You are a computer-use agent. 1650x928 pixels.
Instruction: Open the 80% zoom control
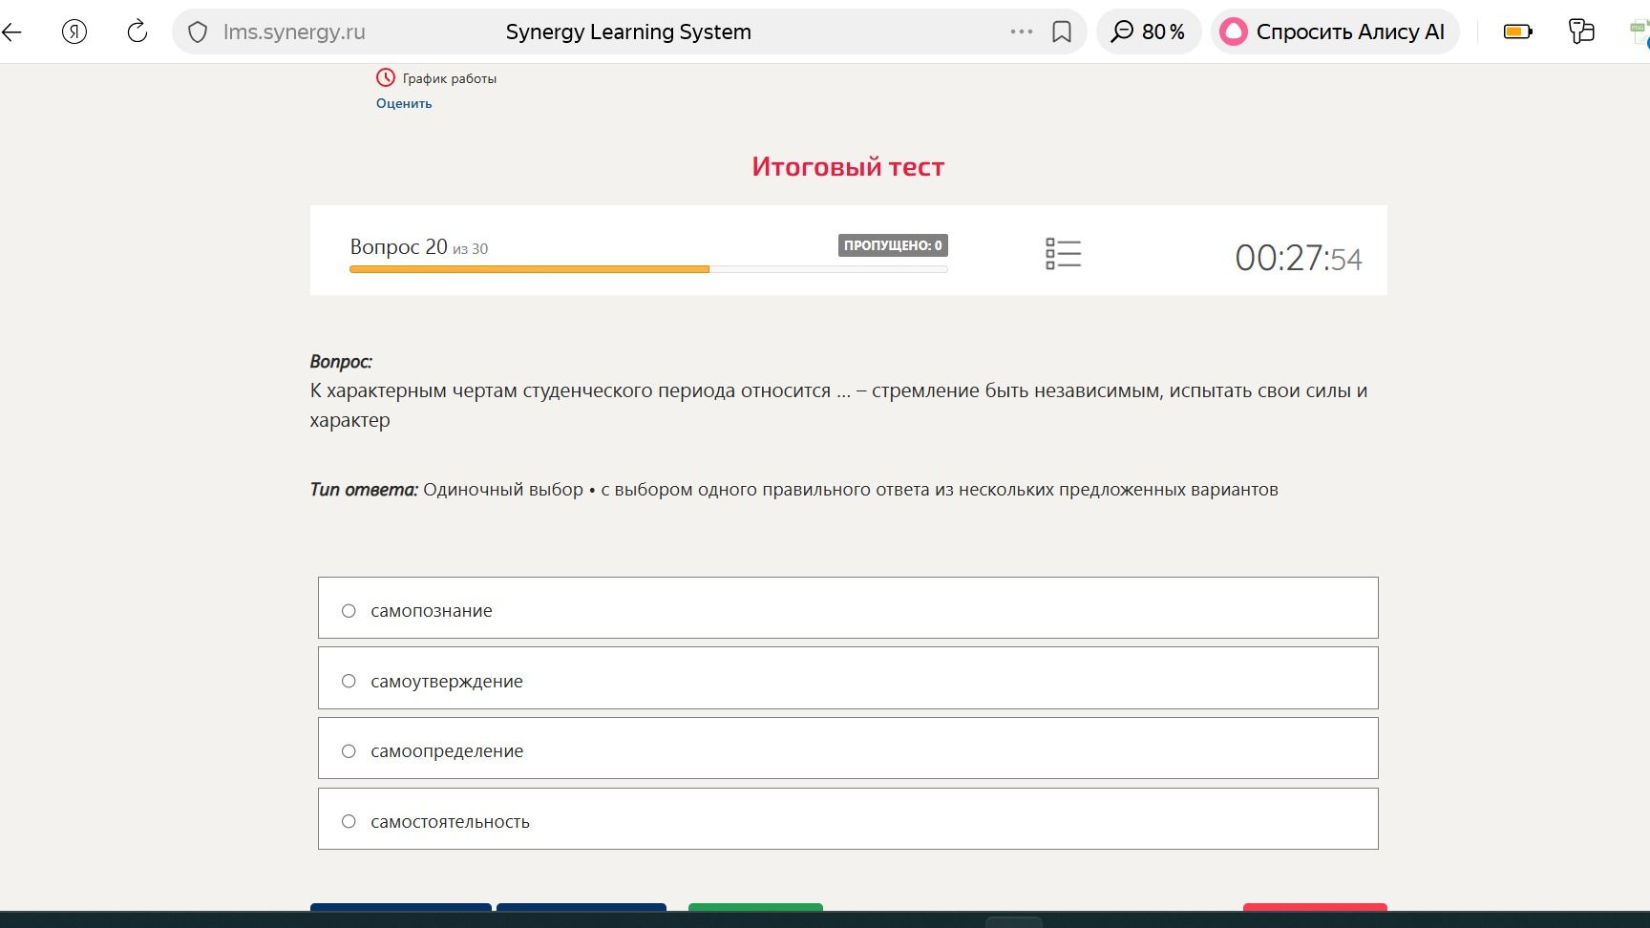(1149, 32)
